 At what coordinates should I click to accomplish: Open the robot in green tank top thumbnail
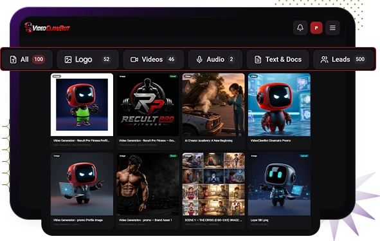pos(82,104)
